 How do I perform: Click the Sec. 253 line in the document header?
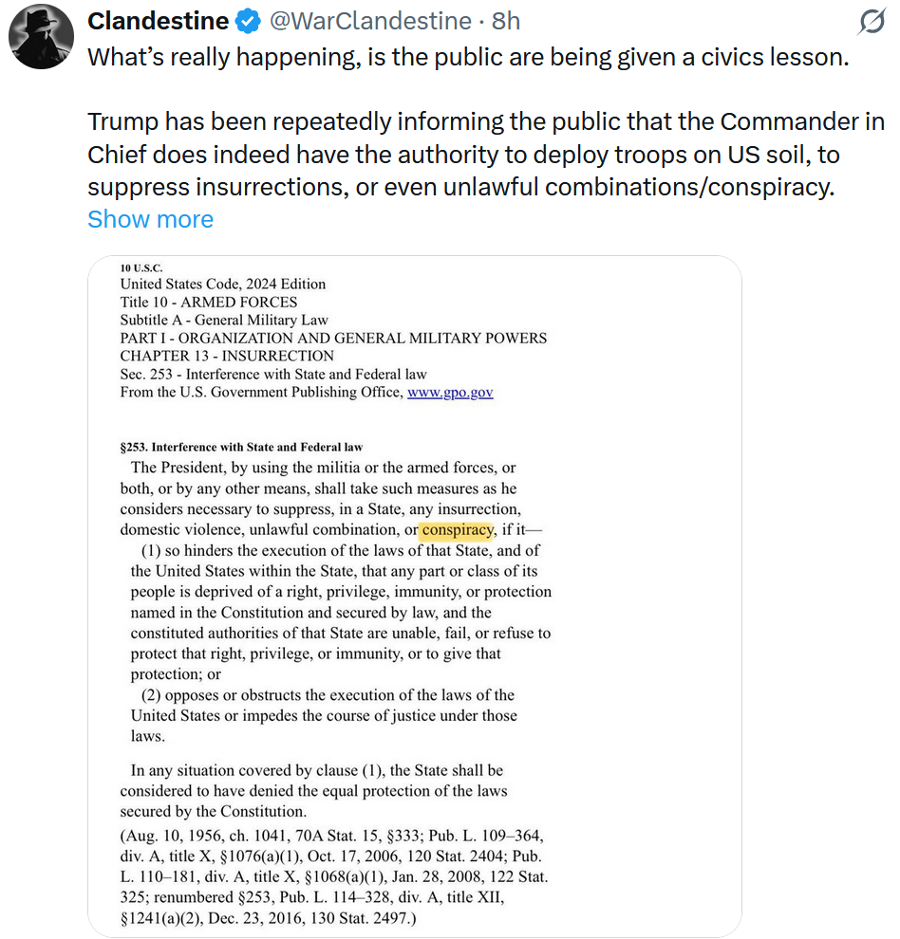point(273,375)
